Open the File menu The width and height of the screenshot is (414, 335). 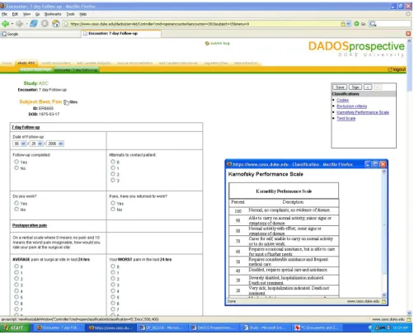click(4, 14)
